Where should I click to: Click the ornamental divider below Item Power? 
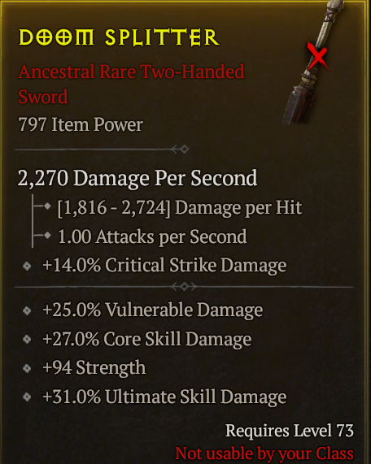102,150
